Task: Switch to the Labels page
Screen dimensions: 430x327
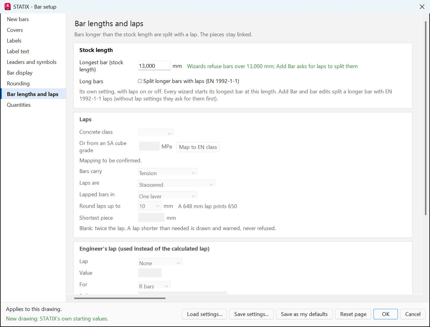Action: click(x=33, y=41)
